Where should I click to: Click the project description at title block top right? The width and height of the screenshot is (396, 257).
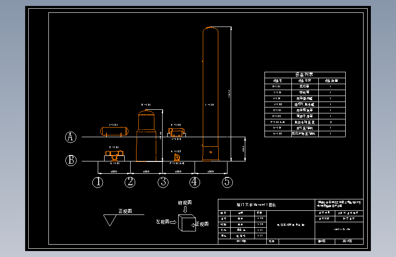coord(339,204)
